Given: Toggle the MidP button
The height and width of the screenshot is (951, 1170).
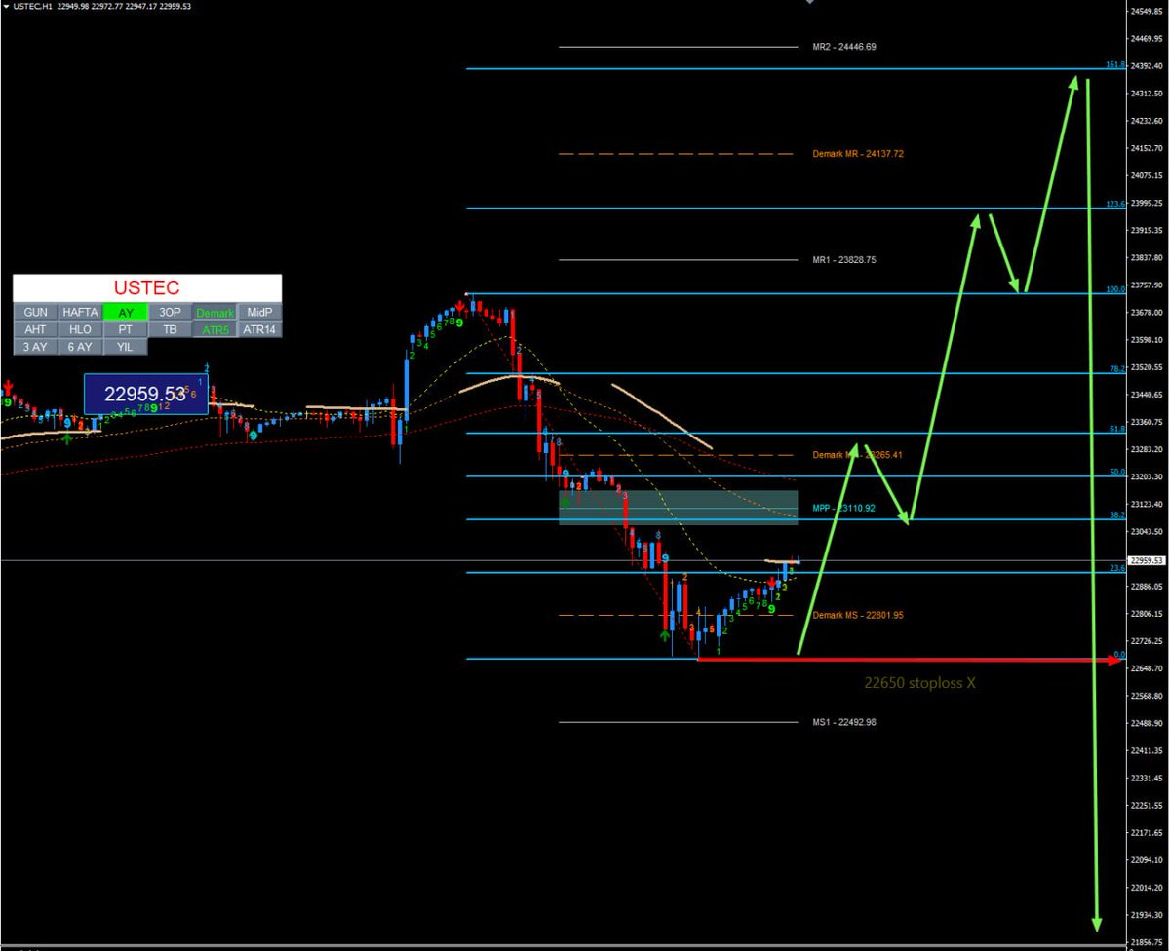Looking at the screenshot, I should (259, 312).
